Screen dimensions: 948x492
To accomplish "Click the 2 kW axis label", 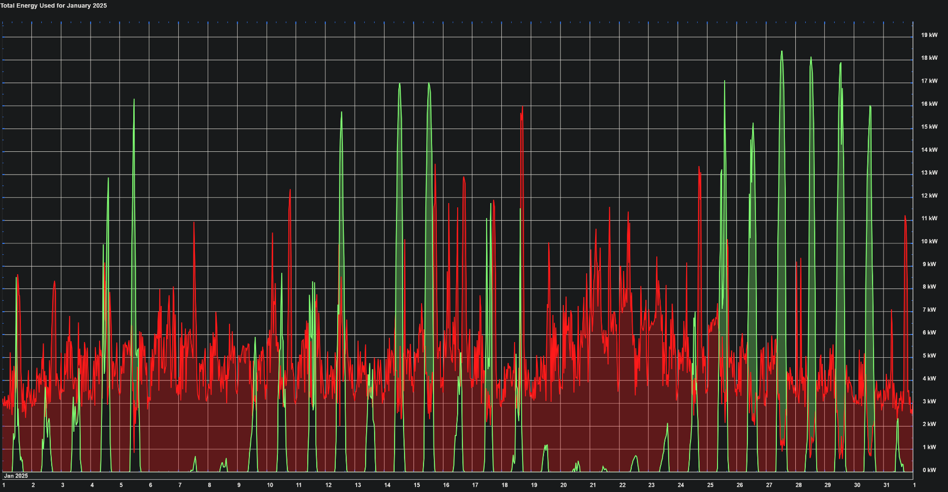I will [929, 424].
